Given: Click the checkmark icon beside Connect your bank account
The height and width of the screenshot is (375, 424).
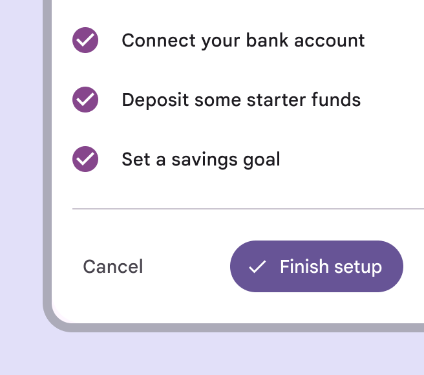Looking at the screenshot, I should 85,40.
